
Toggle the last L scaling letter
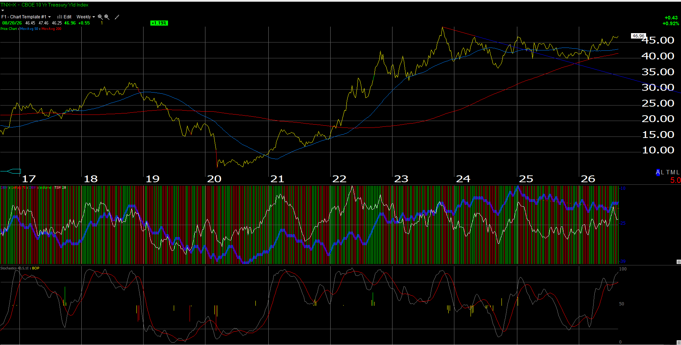(678, 172)
